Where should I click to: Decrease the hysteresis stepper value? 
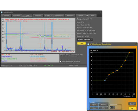pos(114,108)
